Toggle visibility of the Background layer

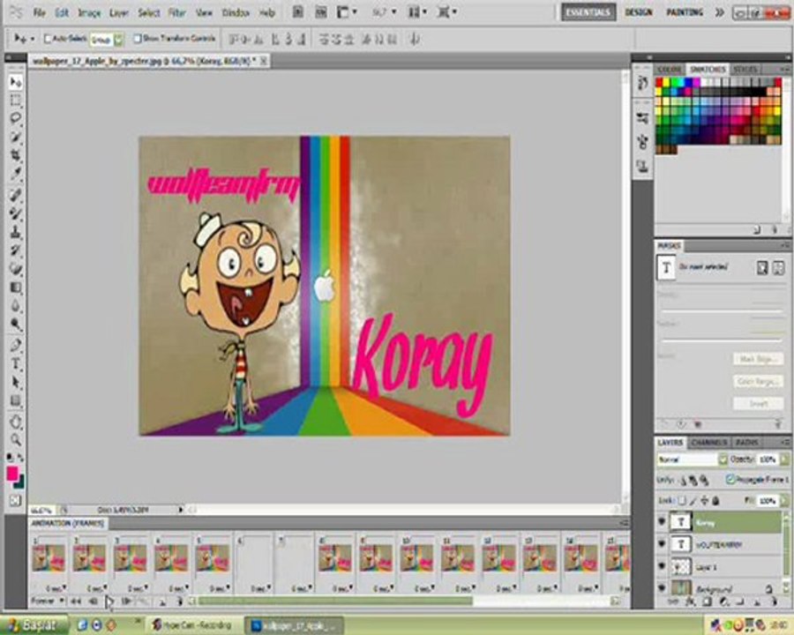click(663, 587)
